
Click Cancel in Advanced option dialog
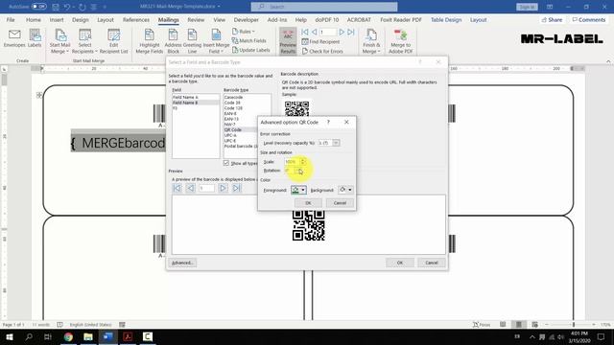coord(340,202)
